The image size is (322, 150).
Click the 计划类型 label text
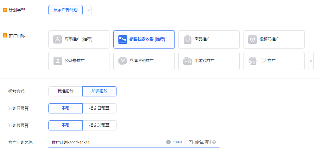coord(17,10)
